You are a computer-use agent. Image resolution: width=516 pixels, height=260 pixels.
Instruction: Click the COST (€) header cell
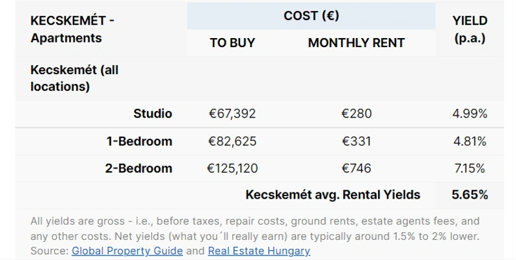pyautogui.click(x=312, y=15)
